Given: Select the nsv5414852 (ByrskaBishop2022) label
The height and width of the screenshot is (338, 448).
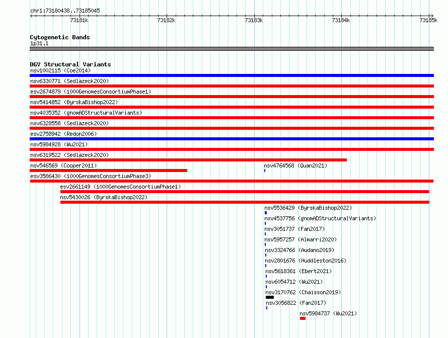Looking at the screenshot, I should (x=74, y=102).
